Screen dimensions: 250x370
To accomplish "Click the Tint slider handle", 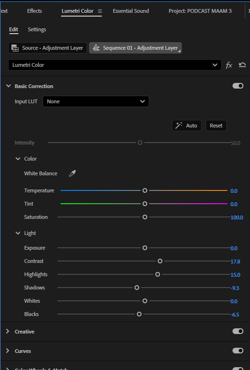I will tap(145, 204).
